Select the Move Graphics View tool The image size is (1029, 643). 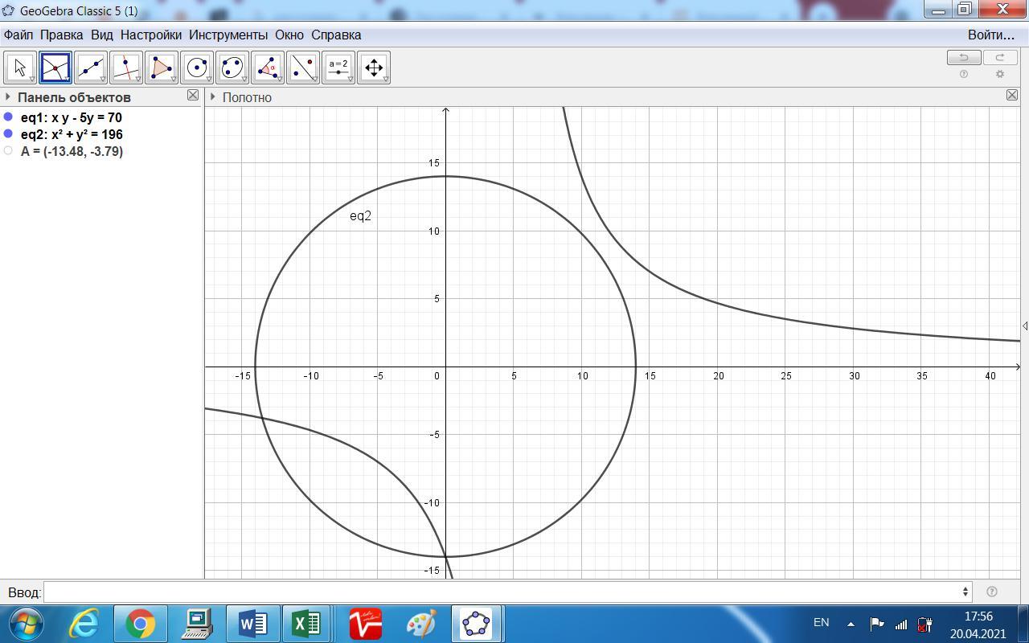click(x=374, y=68)
